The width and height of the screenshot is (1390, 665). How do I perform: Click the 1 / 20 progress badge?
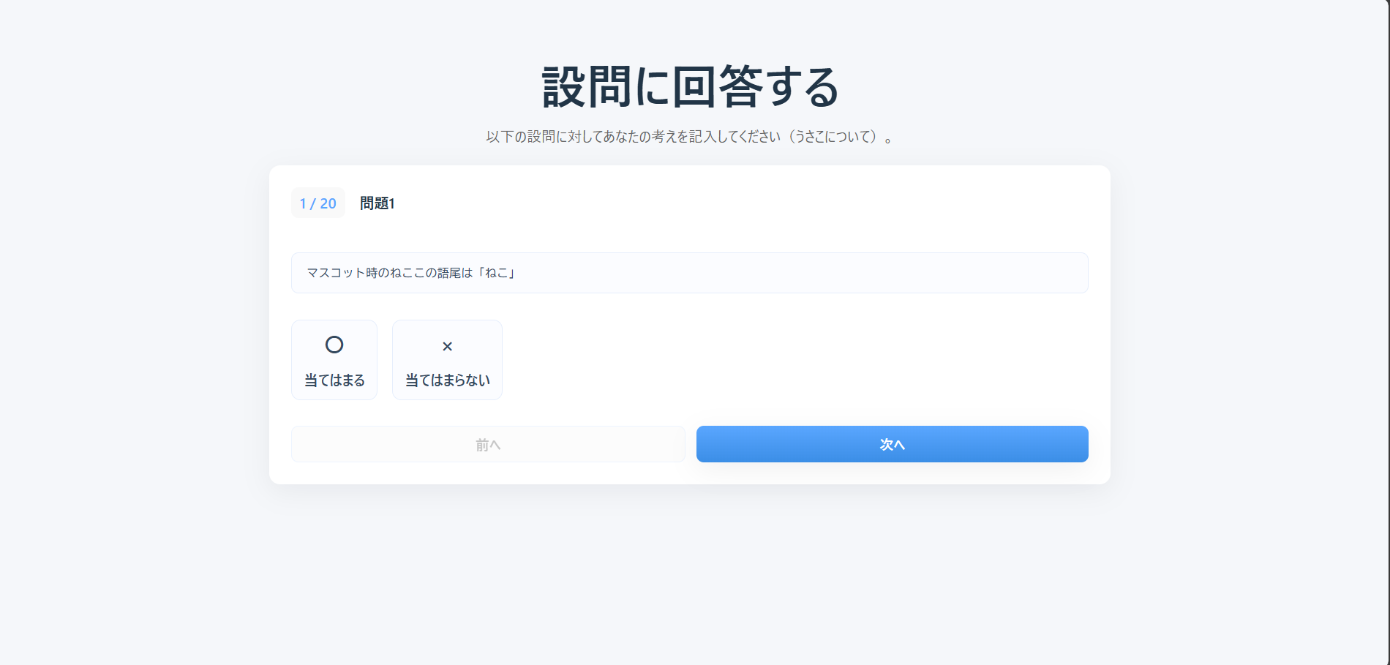[318, 203]
